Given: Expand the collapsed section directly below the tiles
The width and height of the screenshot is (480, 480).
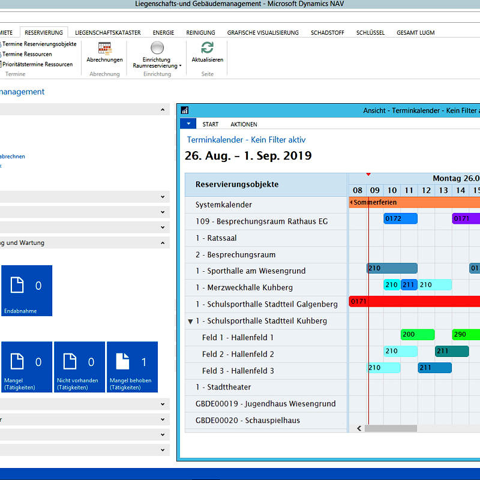Looking at the screenshot, I should [163, 404].
